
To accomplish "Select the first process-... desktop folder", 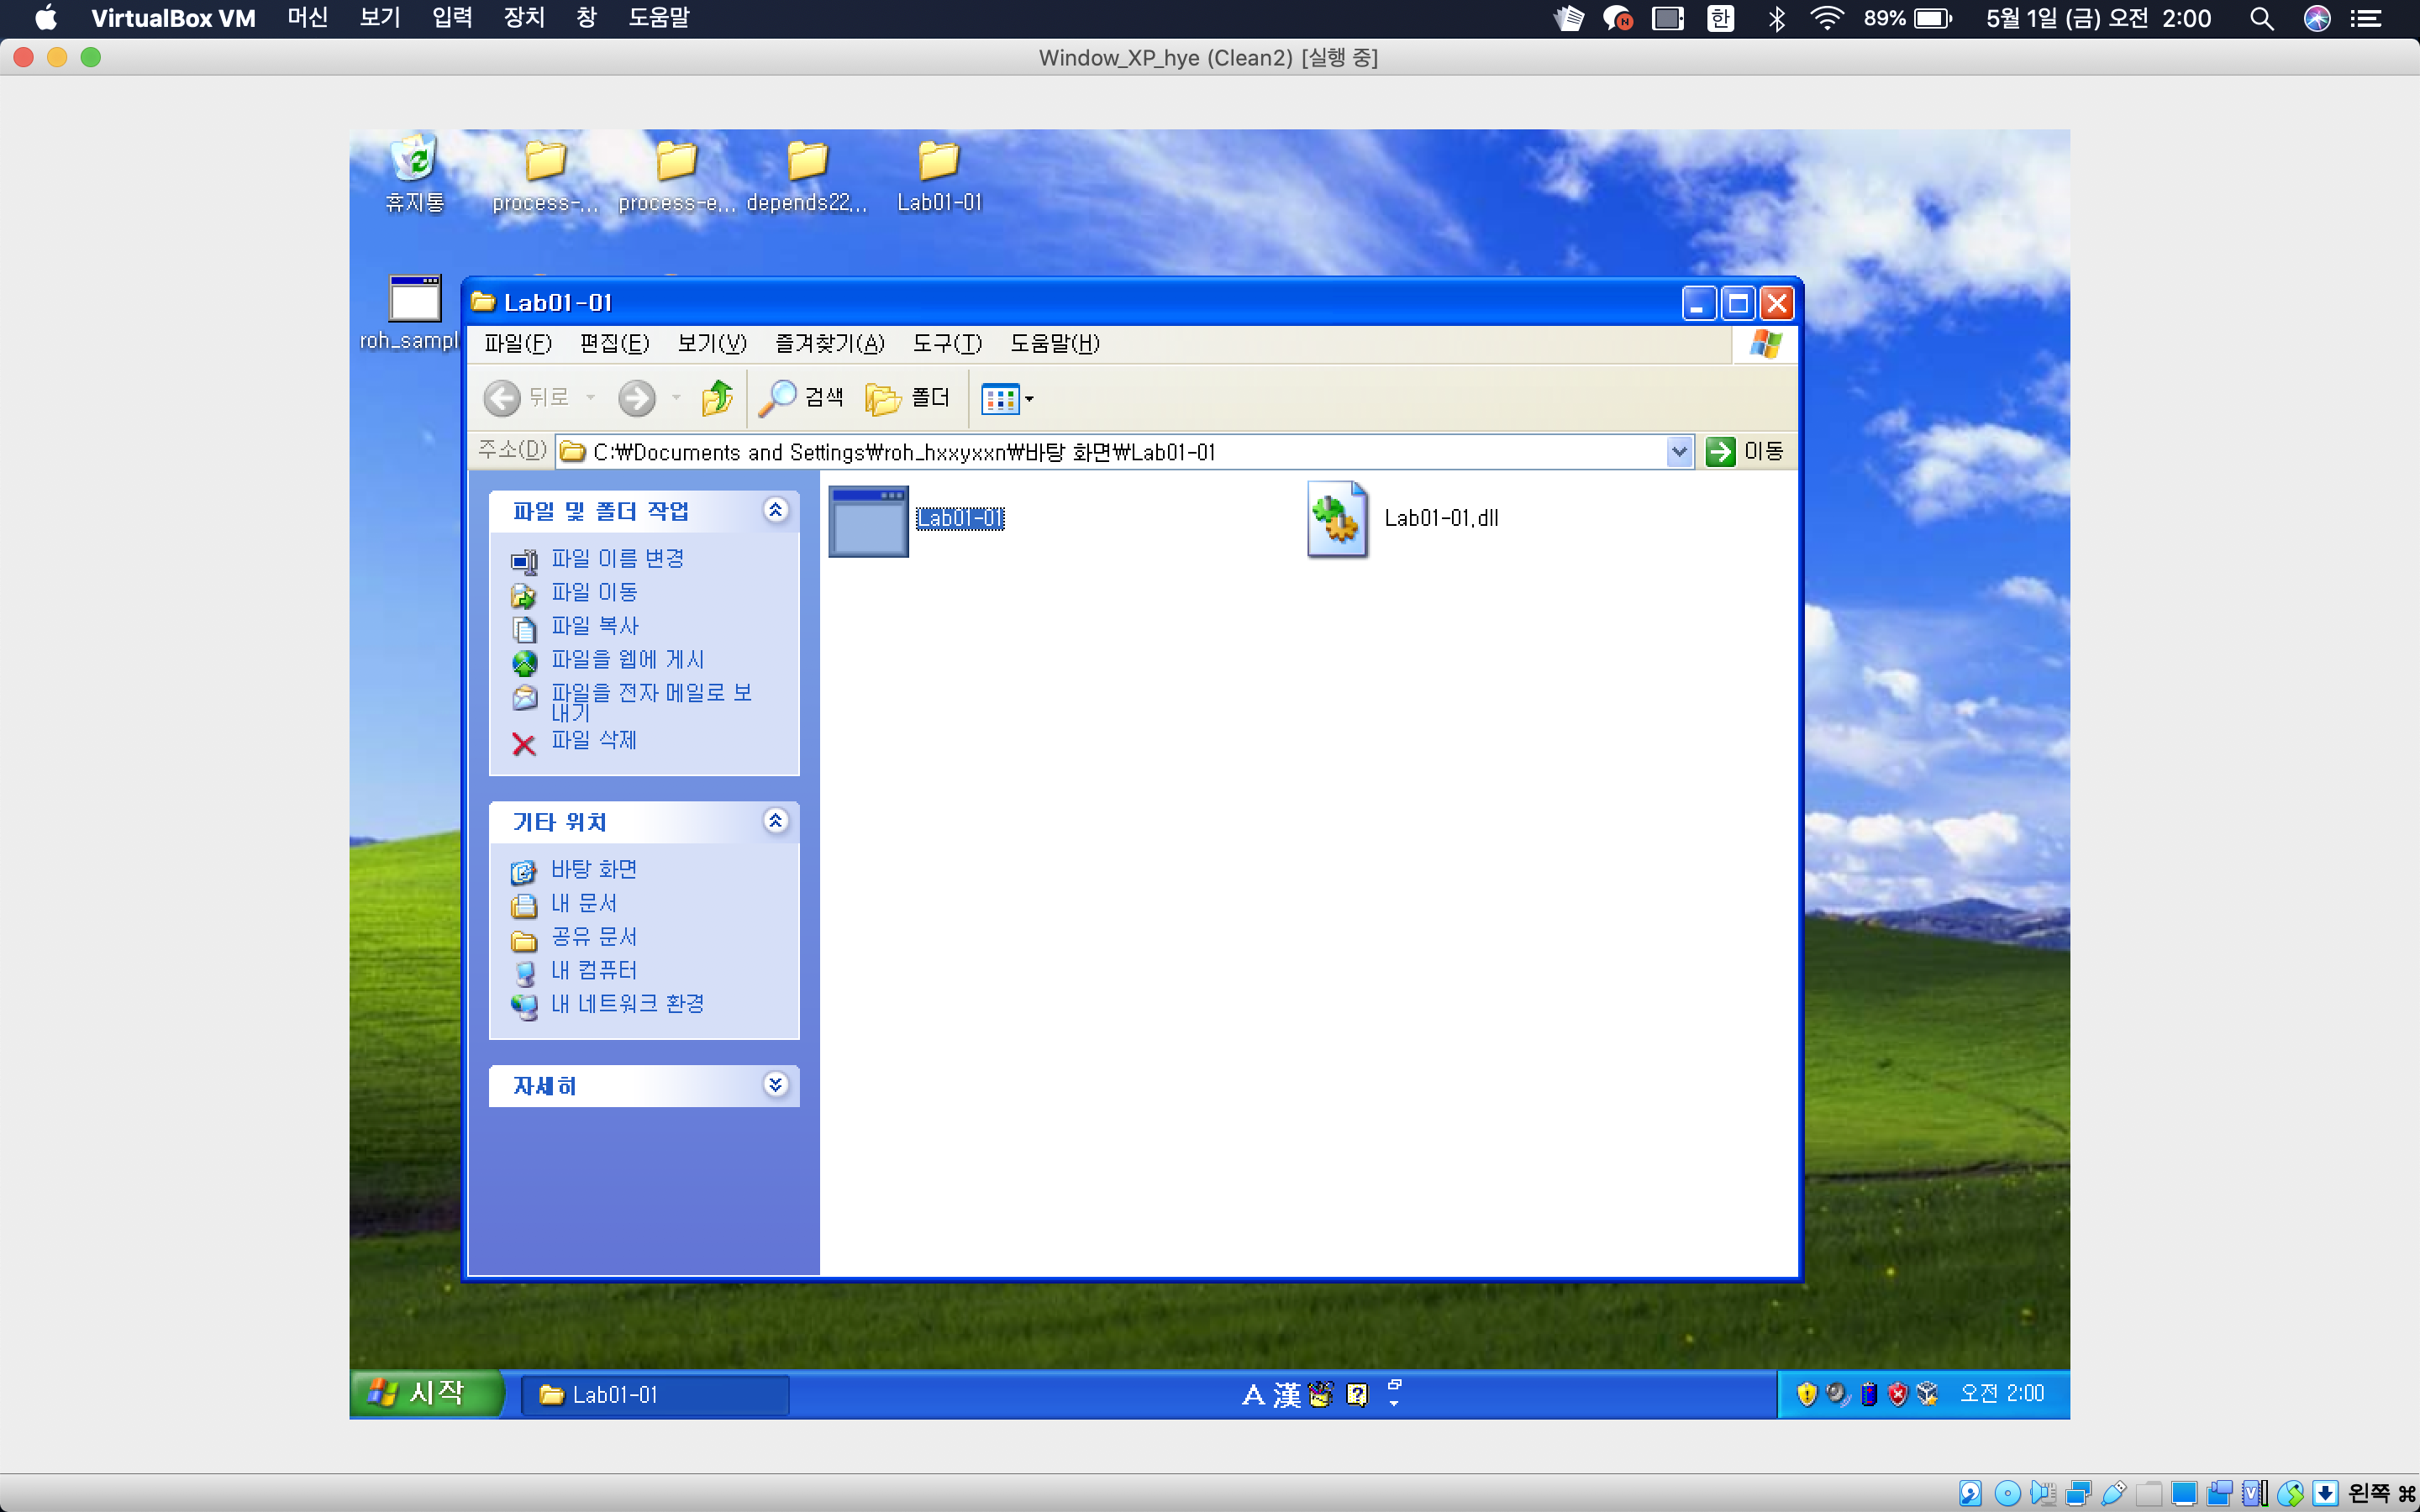I will 546,176.
